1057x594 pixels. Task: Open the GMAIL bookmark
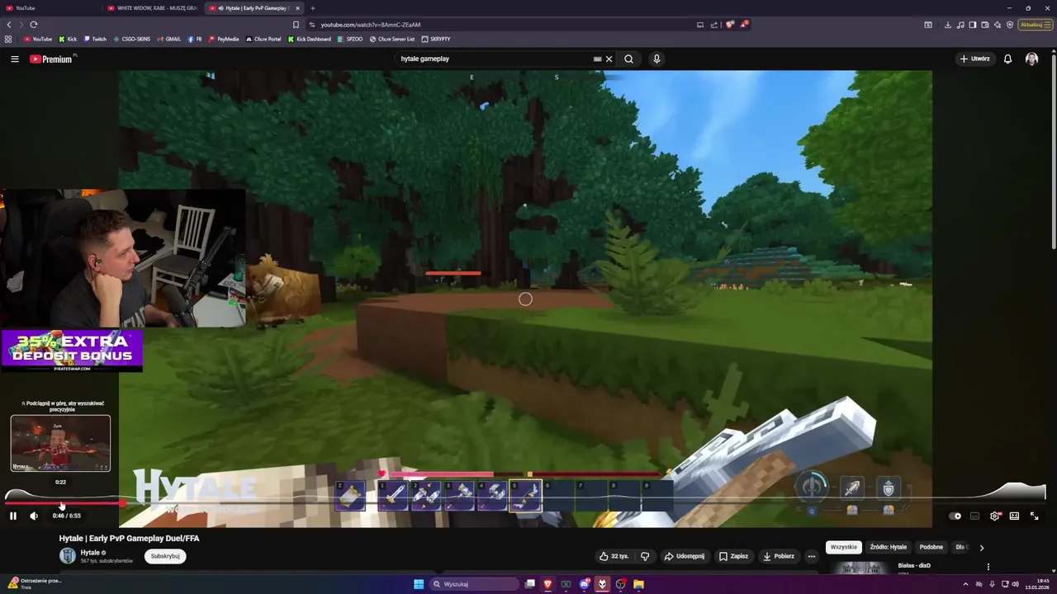(x=168, y=39)
